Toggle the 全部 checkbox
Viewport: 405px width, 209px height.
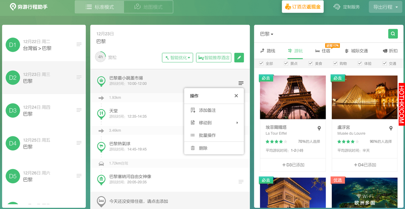261,63
